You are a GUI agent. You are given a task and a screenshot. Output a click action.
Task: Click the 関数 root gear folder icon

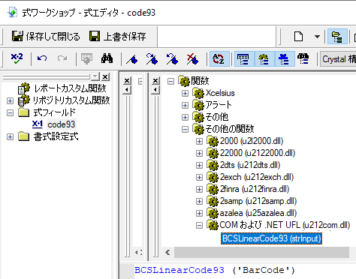click(185, 80)
